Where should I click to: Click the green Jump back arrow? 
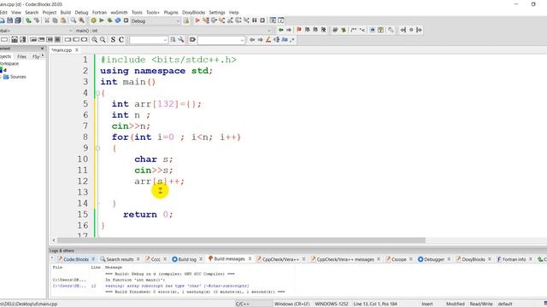pyautogui.click(x=281, y=31)
